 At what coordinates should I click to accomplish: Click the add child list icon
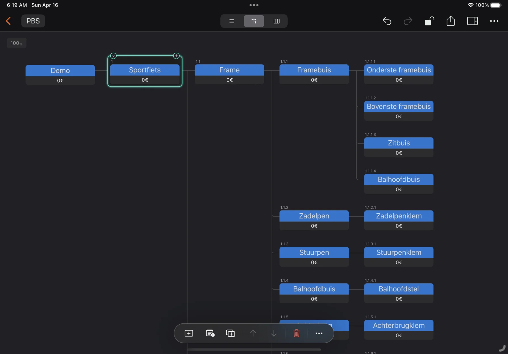pyautogui.click(x=210, y=333)
